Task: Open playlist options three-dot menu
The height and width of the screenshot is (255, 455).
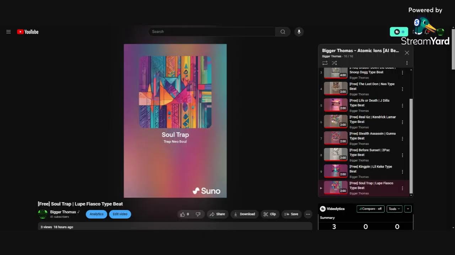Action: click(x=407, y=63)
